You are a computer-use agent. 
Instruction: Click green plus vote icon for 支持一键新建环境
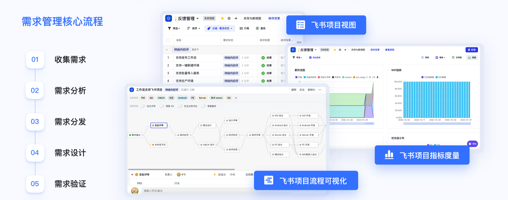pyautogui.click(x=263, y=66)
